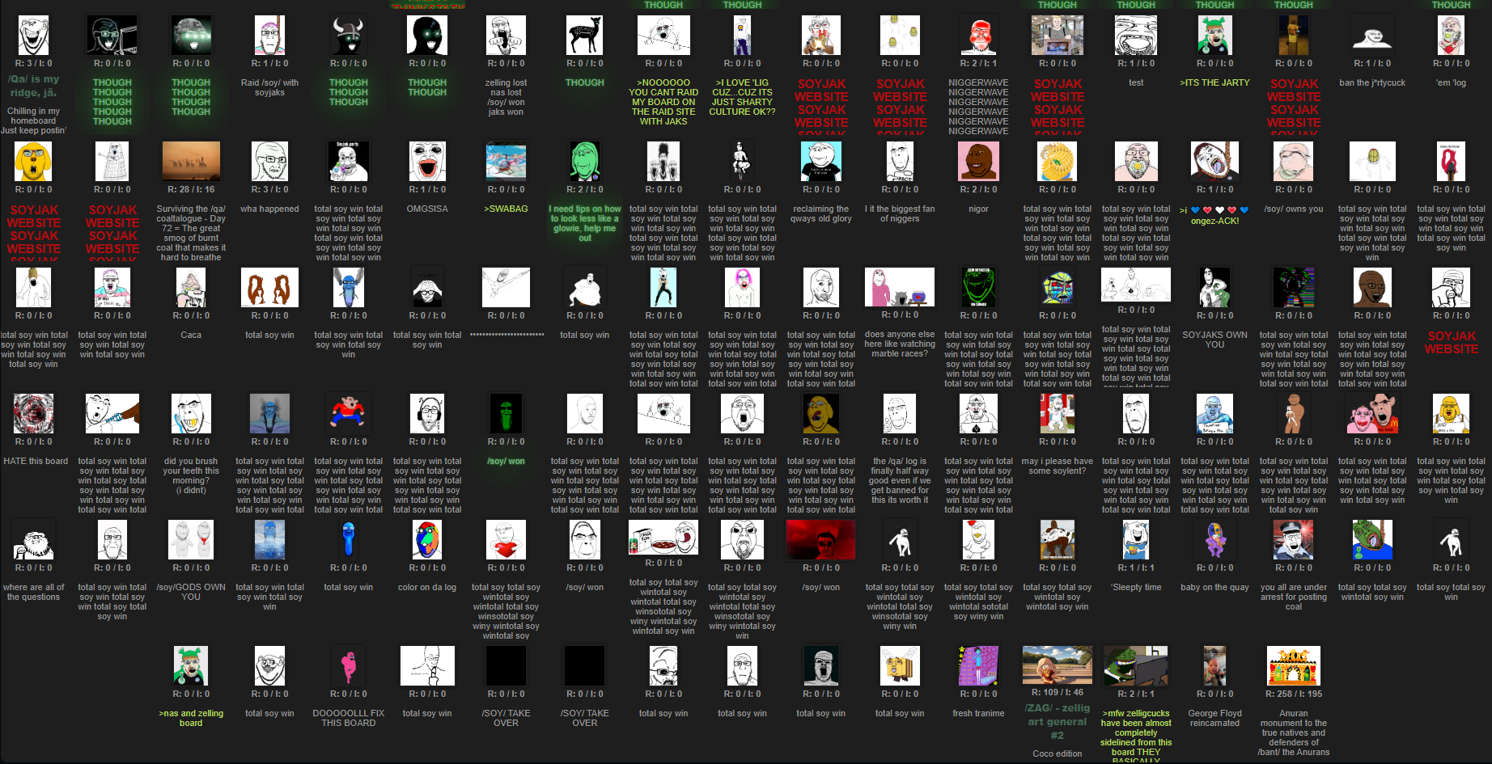The image size is (1492, 764).
Task: Click the green "I need tips on how to look less like a glowie" title
Action: (x=585, y=223)
